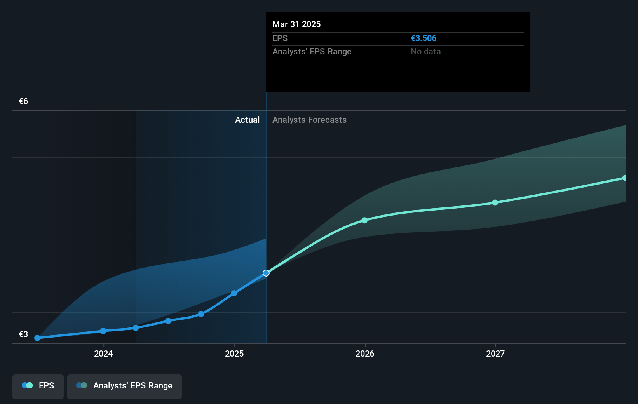
Task: Click the Mar 31 2025 tooltip date
Action: tap(296, 24)
